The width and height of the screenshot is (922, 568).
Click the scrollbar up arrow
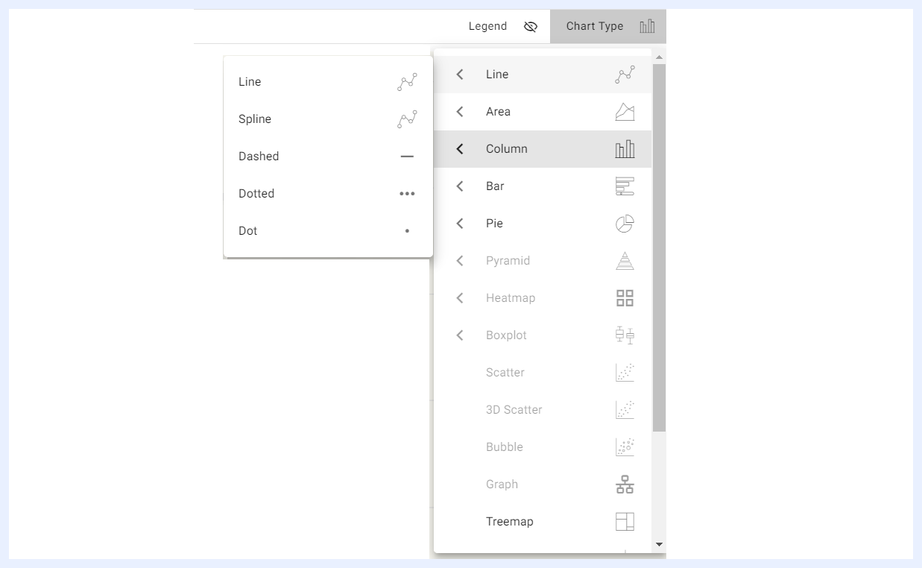point(659,57)
